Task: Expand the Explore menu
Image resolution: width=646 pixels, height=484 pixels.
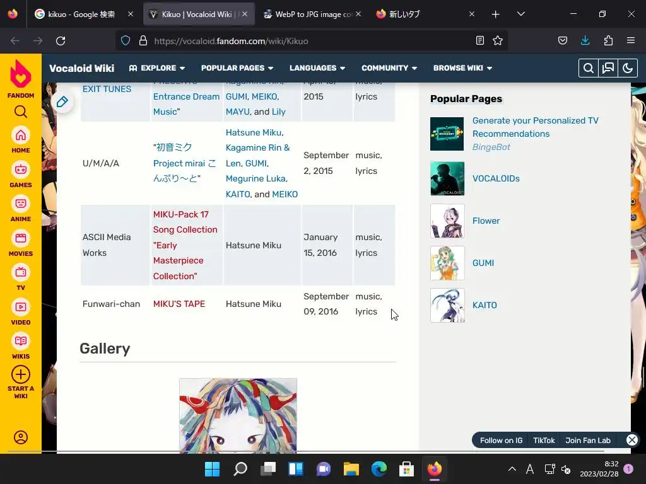Action: [157, 68]
